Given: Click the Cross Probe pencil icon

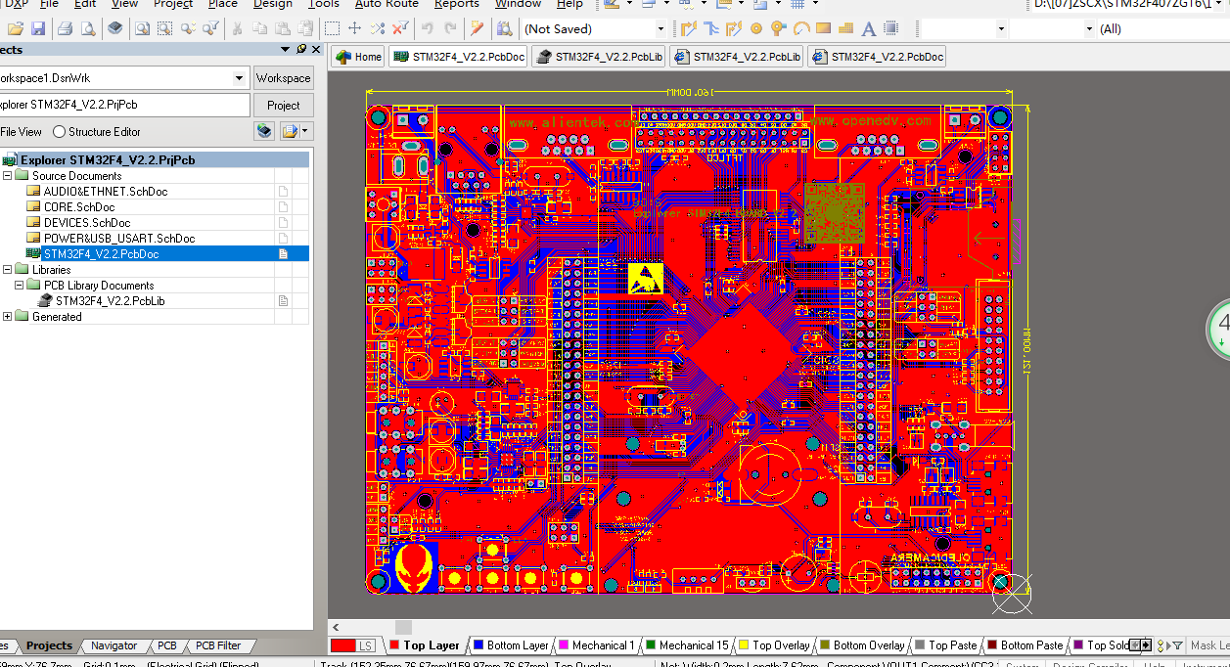Looking at the screenshot, I should (477, 28).
